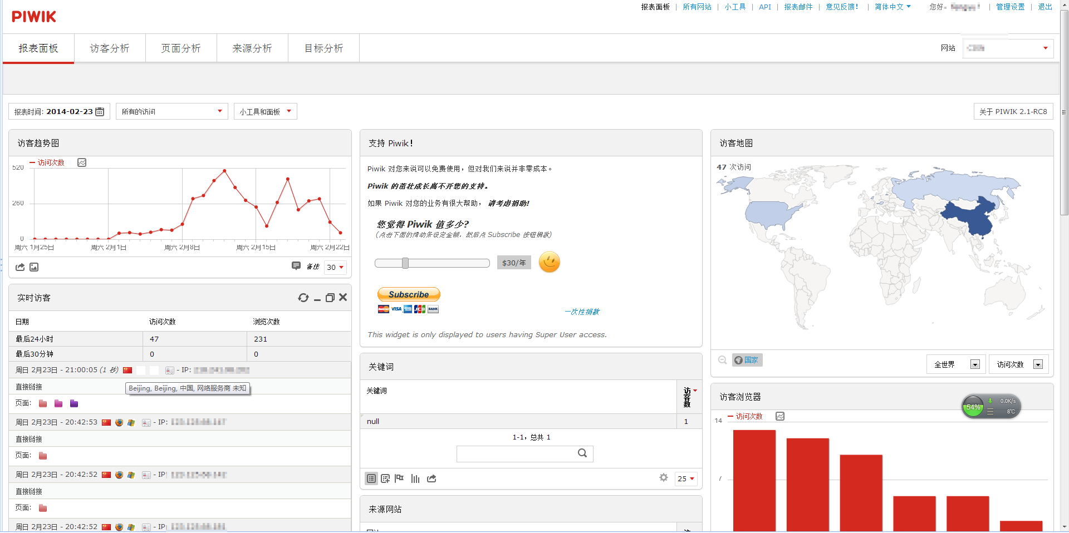Click floating 54% memory monitor widget

991,407
